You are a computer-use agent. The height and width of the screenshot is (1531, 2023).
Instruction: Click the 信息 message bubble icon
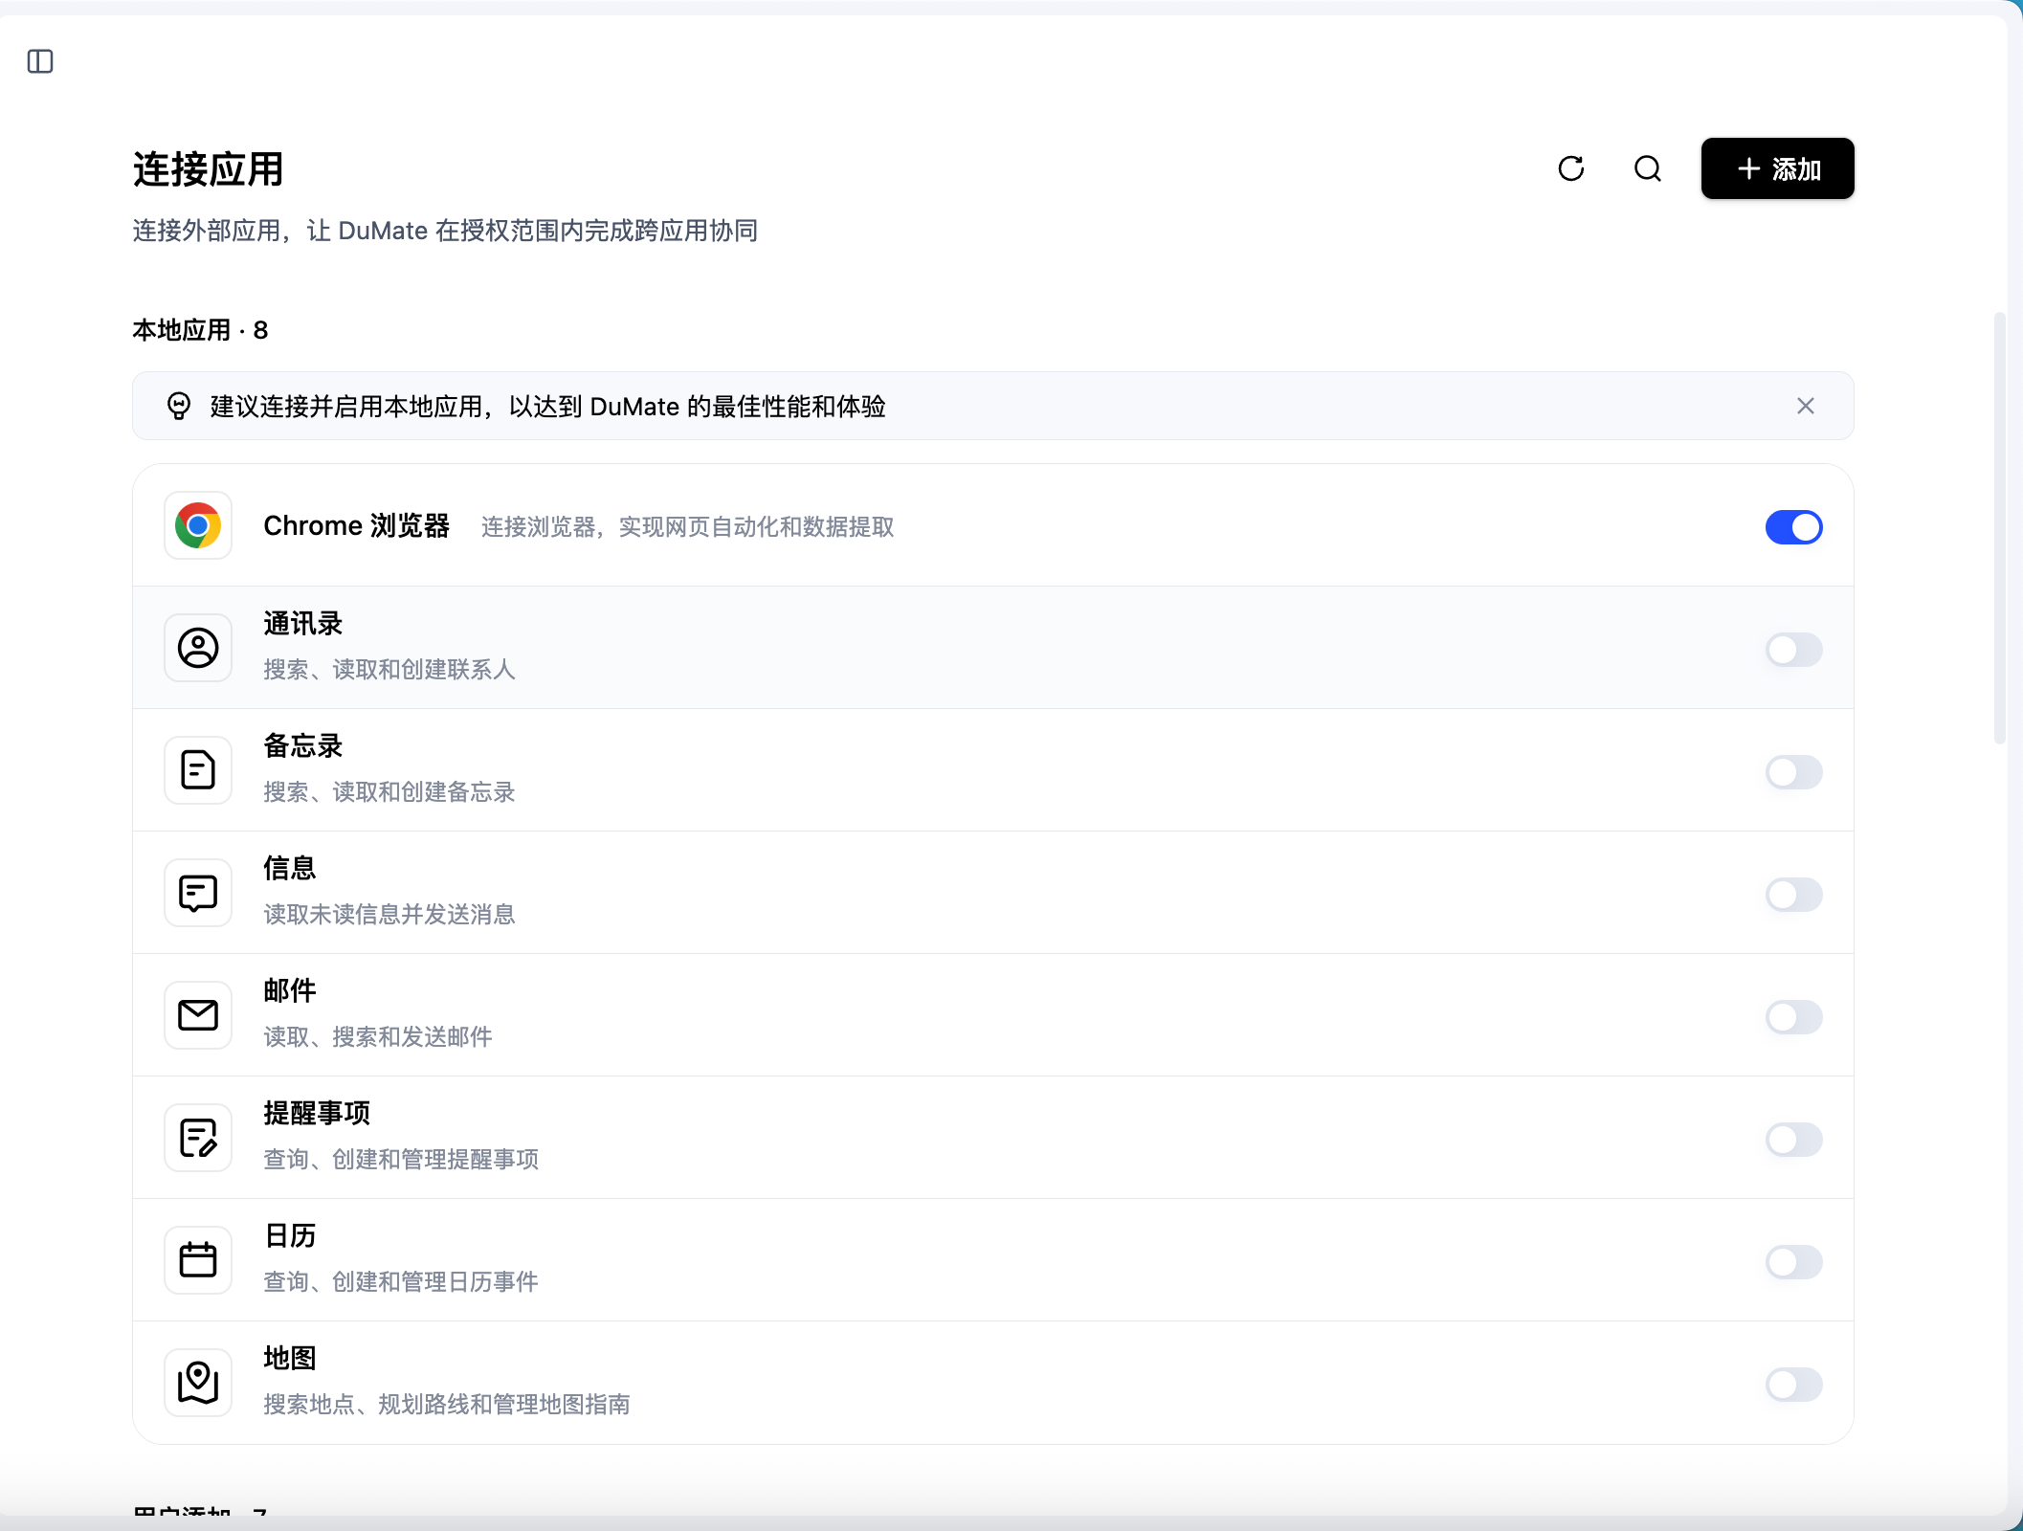(x=198, y=893)
